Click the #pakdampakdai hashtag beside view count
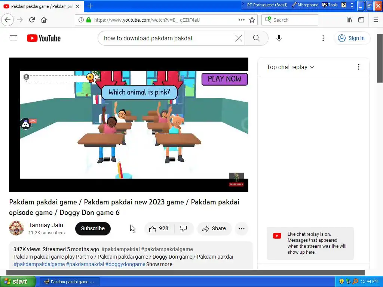Screen dimensions: 383x287 [121, 249]
